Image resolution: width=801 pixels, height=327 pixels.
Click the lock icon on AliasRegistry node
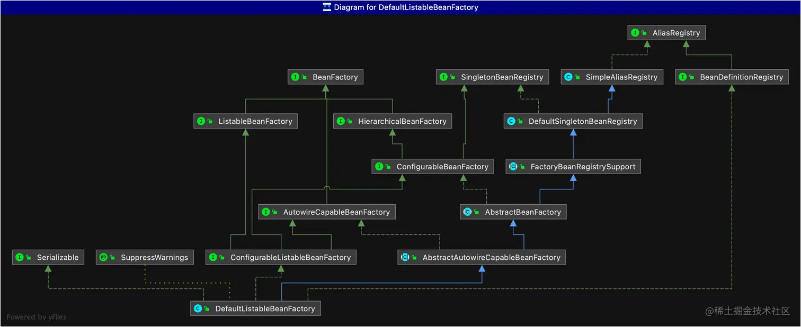[644, 33]
